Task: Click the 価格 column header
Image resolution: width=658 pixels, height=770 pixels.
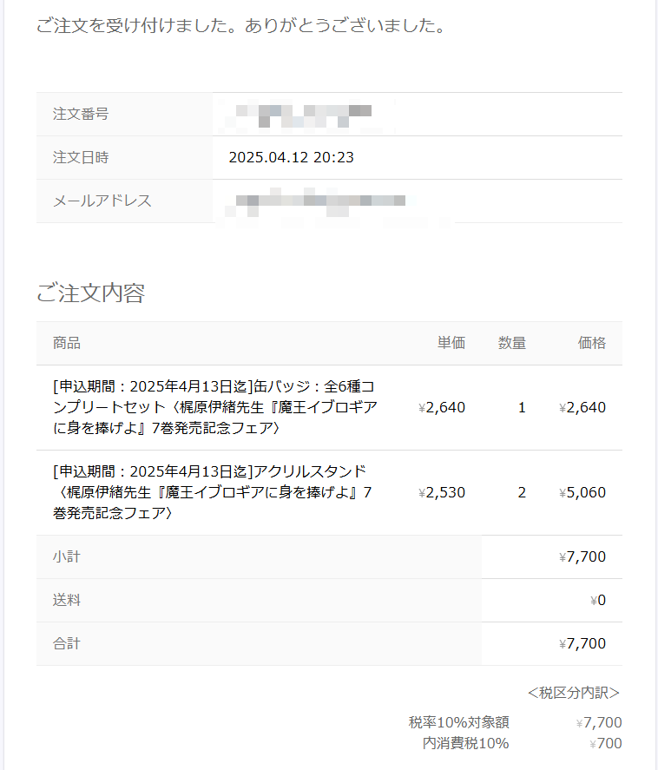Action: coord(592,343)
